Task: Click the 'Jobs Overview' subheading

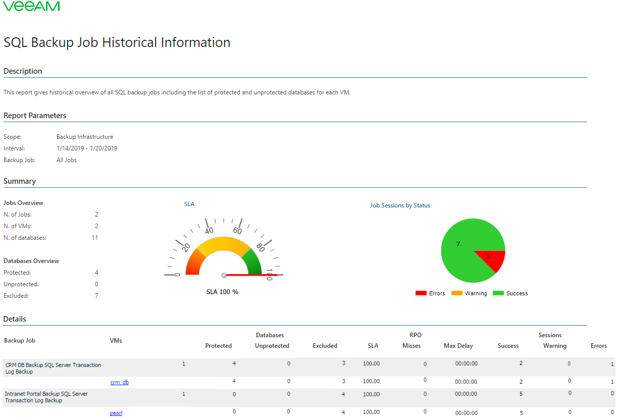Action: 23,203
